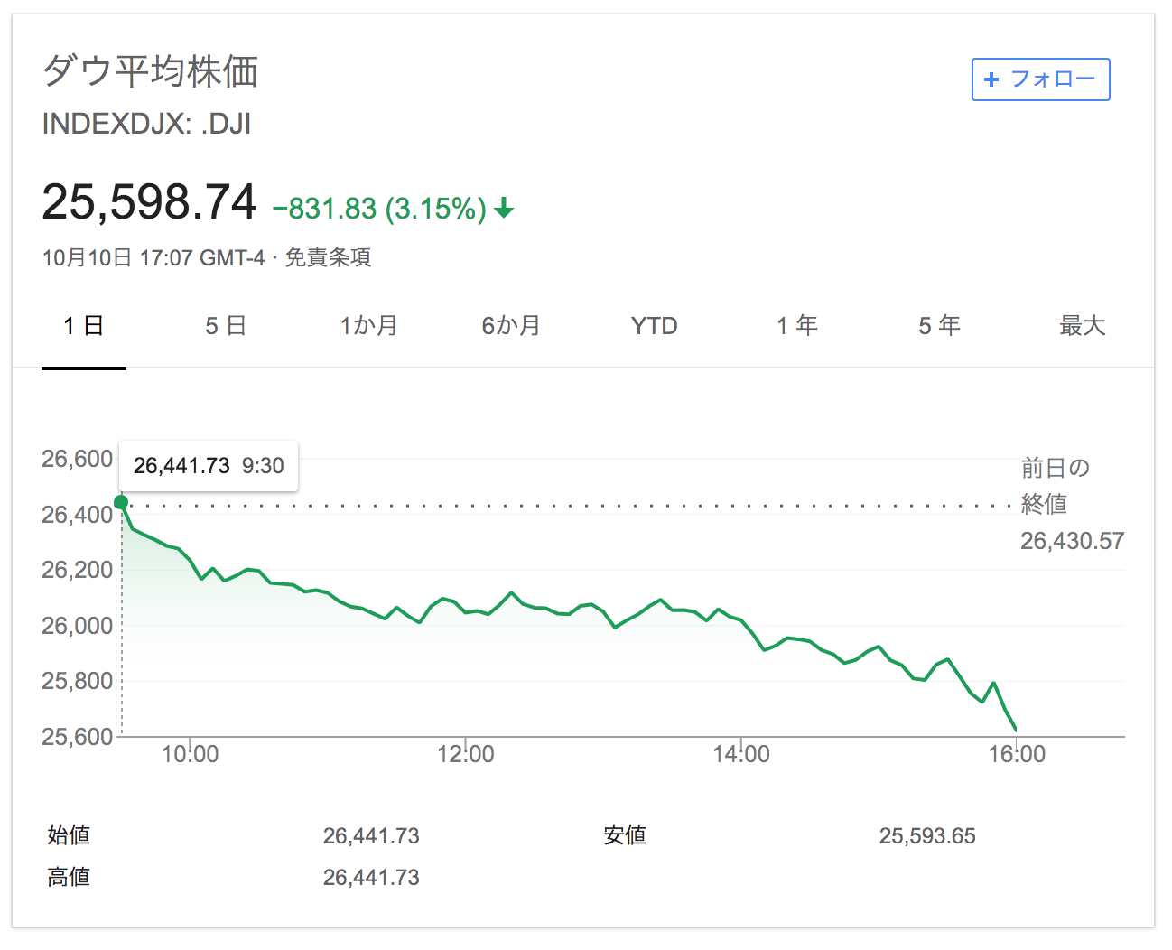Click the green data point marker on the chart
This screenshot has width=1172, height=950.
121,502
